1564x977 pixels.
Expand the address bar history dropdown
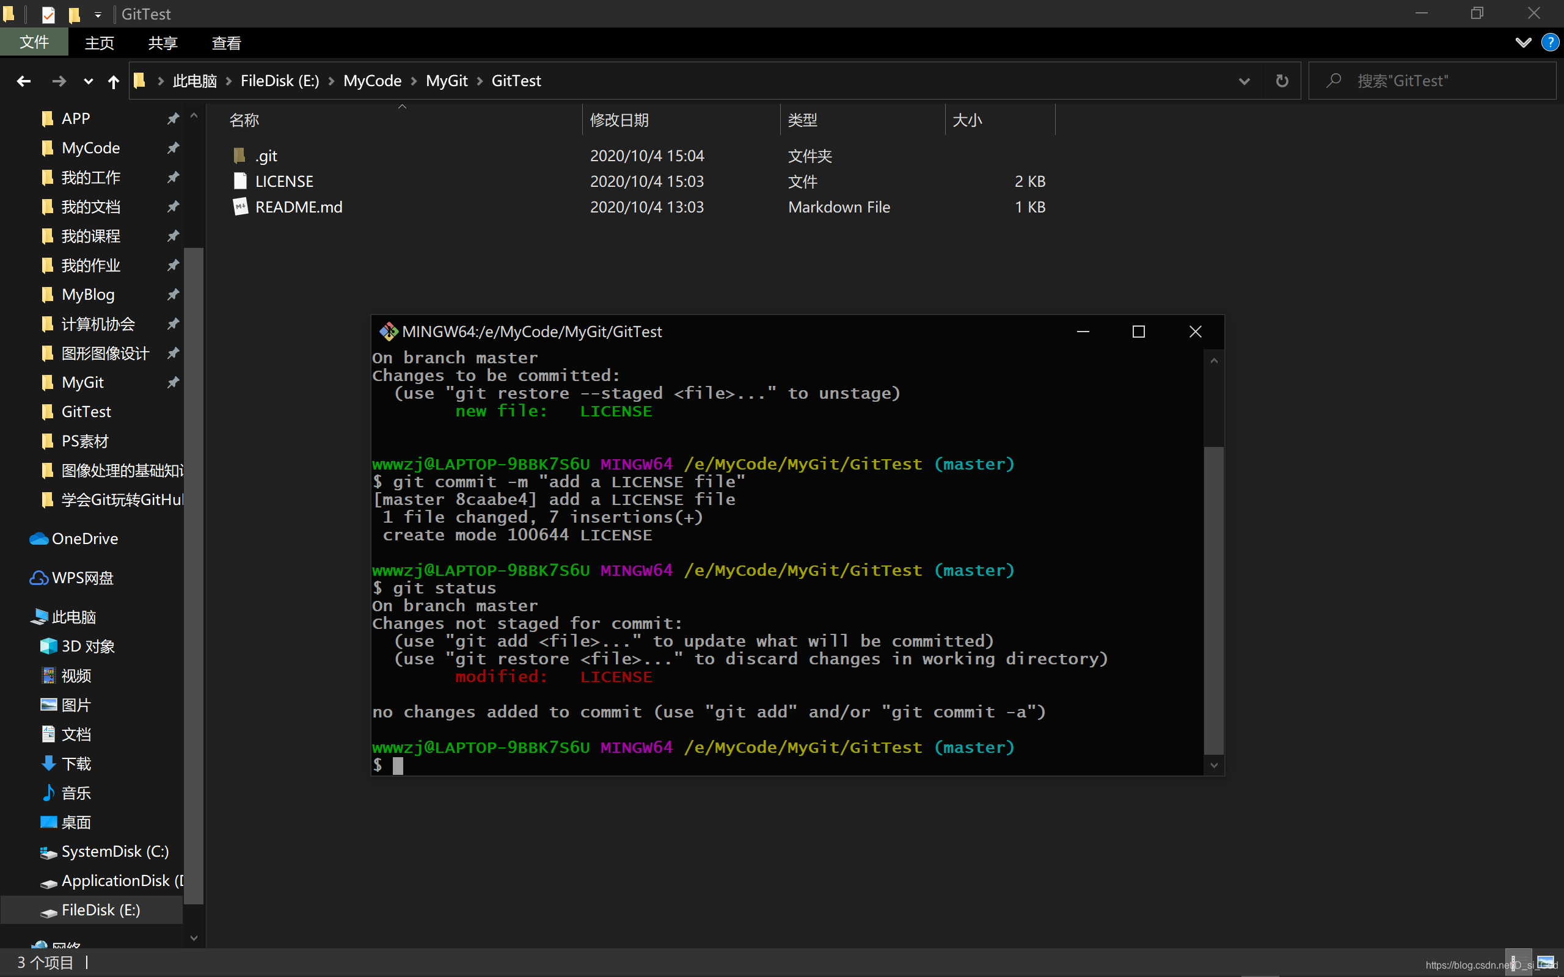pyautogui.click(x=1244, y=81)
